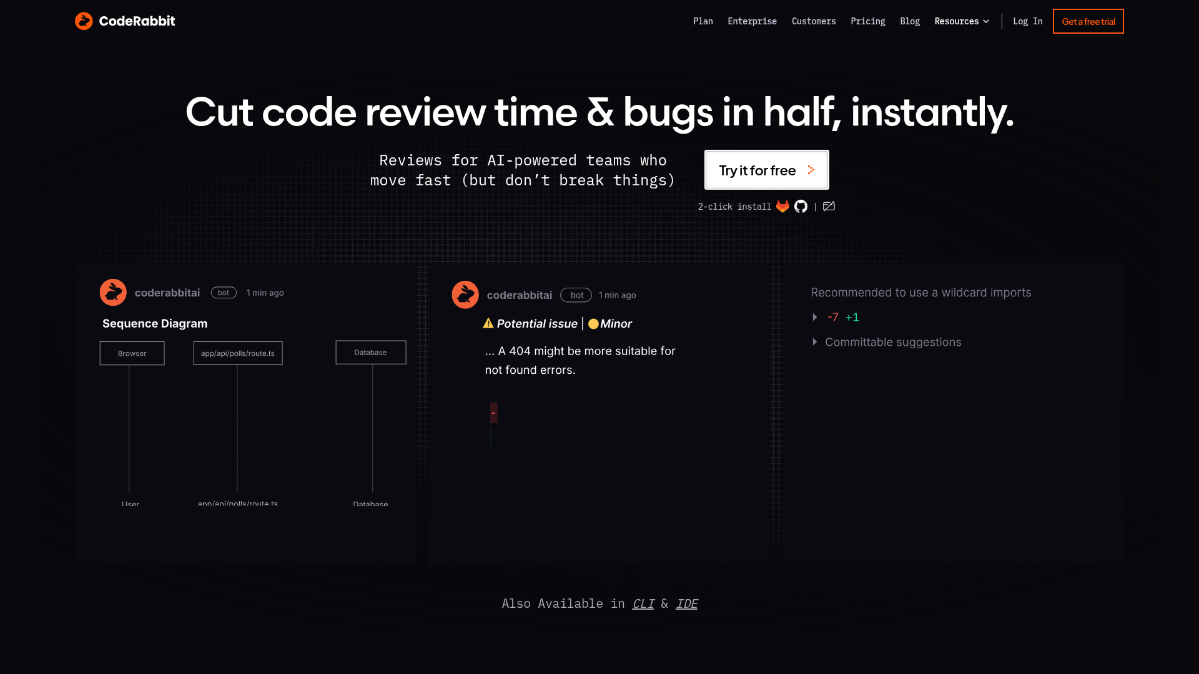Go to Enterprise page
The image size is (1199, 674).
point(752,21)
